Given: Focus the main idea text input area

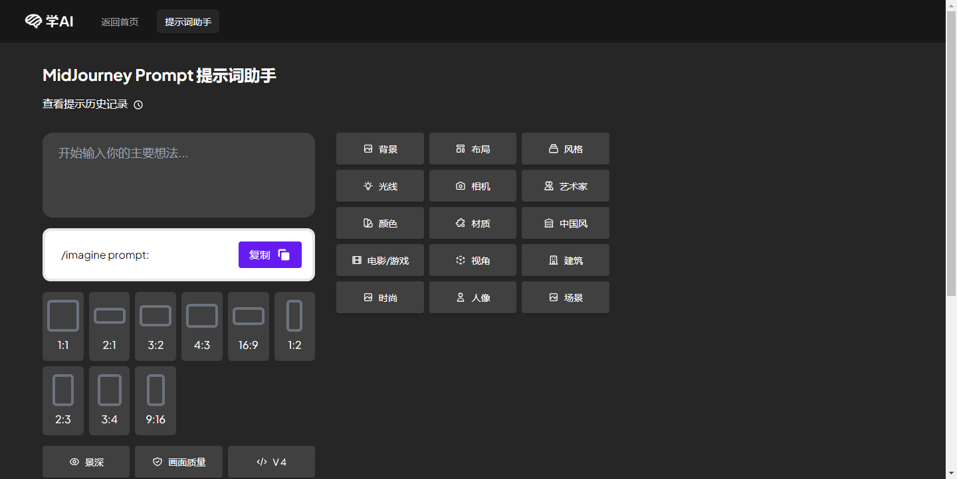Looking at the screenshot, I should (179, 175).
